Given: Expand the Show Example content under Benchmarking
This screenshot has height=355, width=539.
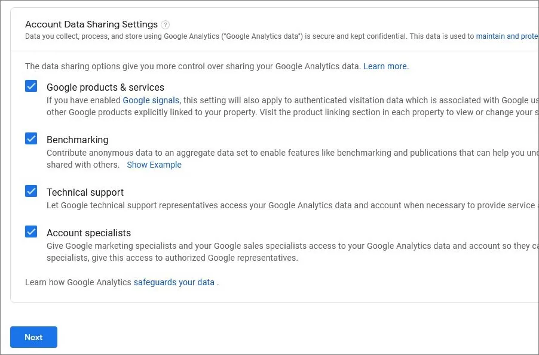Looking at the screenshot, I should [154, 165].
